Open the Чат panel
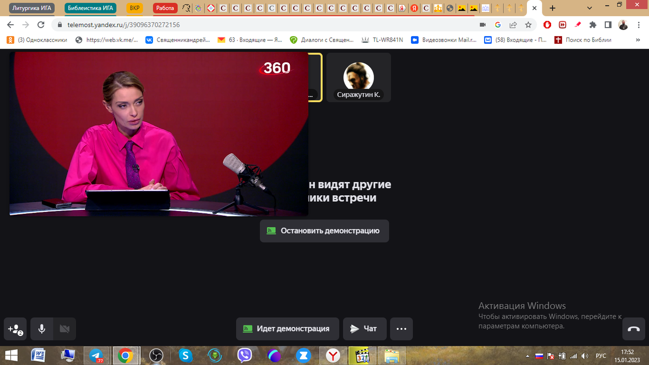 click(365, 329)
